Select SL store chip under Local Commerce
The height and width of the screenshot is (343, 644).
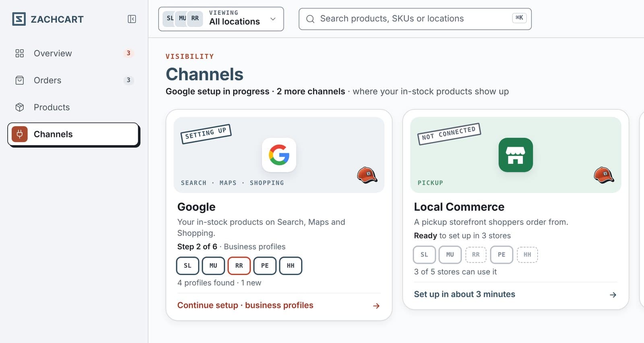pos(424,255)
